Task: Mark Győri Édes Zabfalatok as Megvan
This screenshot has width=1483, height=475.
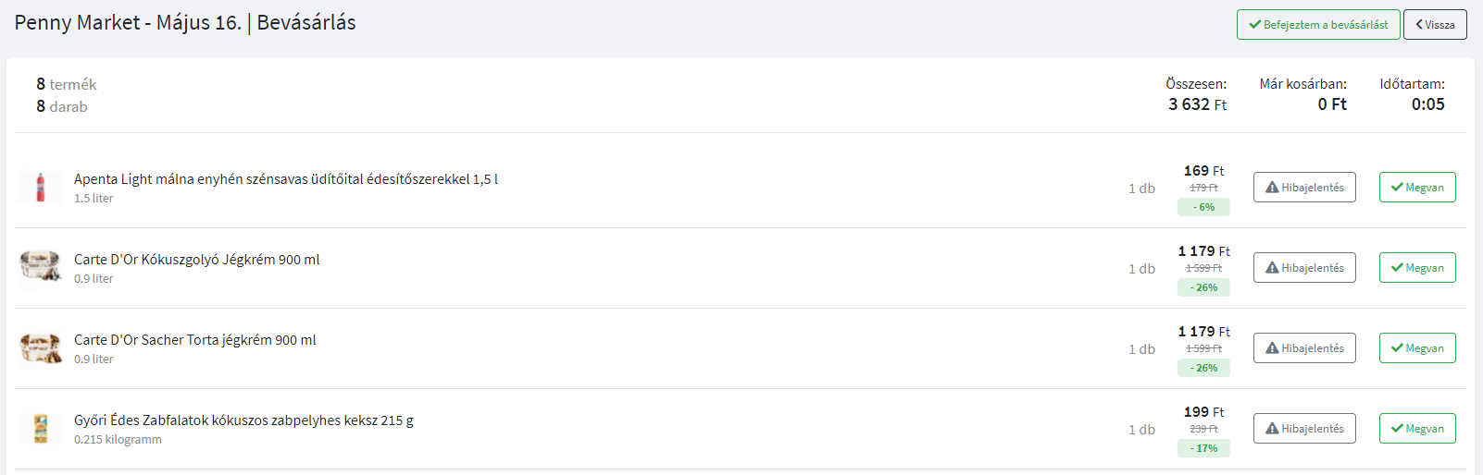Action: pos(1417,429)
